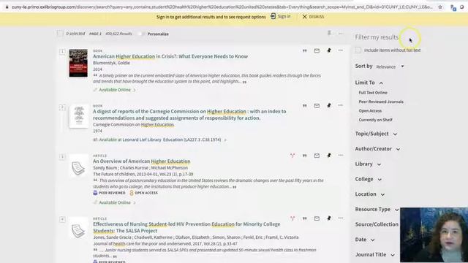Open more actions for Carnegie Commission digest
This screenshot has height=263, width=468.
click(x=341, y=105)
